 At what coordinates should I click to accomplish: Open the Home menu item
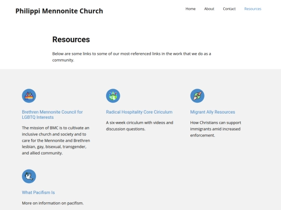(x=190, y=9)
